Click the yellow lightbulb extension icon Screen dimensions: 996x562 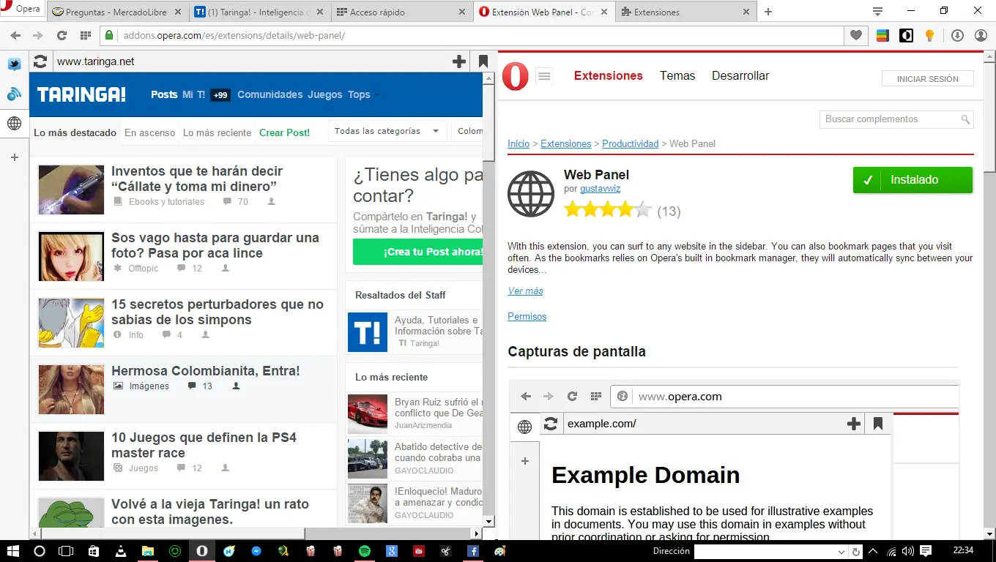tap(929, 35)
